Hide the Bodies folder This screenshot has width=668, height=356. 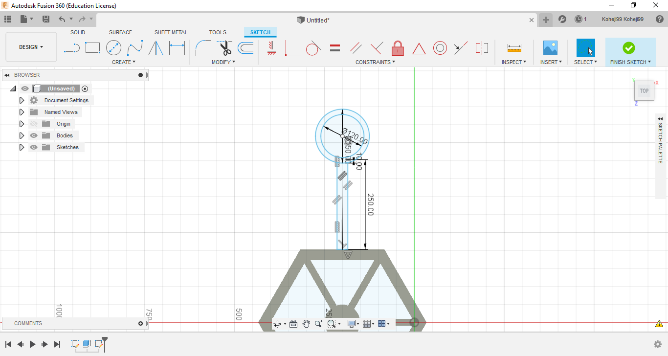click(x=34, y=135)
